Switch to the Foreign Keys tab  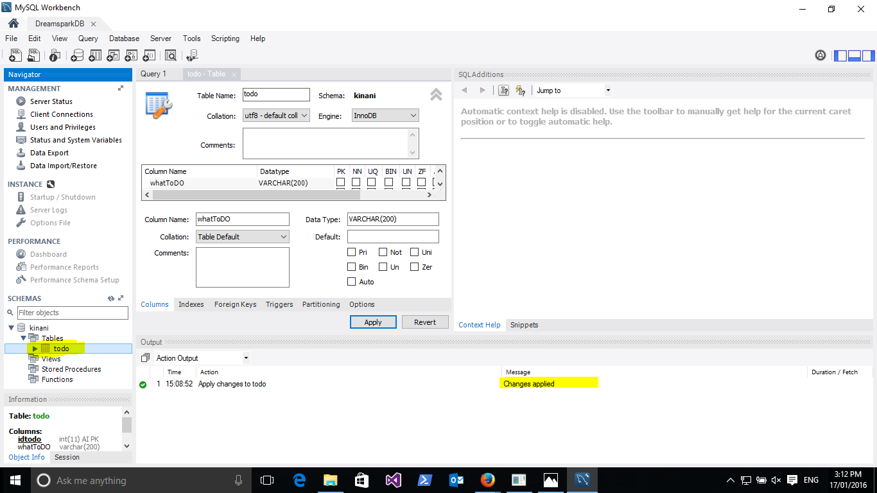coord(235,304)
